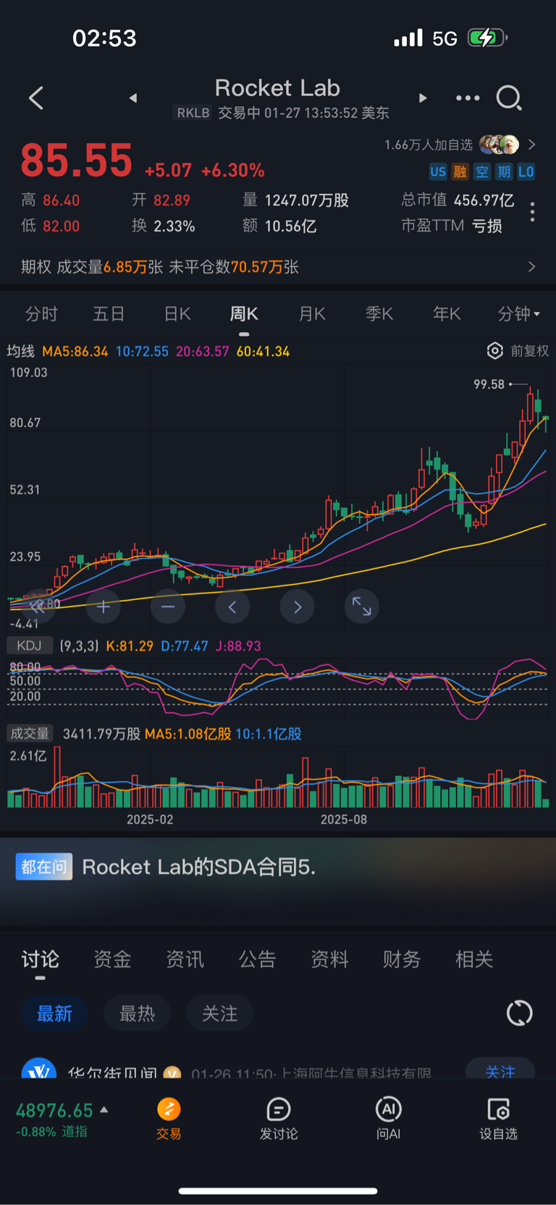The width and height of the screenshot is (556, 1205).
Task: Expand the 期权 options row chevron
Action: 532,266
